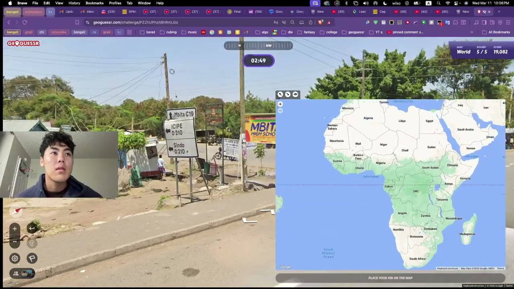514x289 pixels.
Task: Return to start with the back-arrow button
Action: click(x=32, y=228)
